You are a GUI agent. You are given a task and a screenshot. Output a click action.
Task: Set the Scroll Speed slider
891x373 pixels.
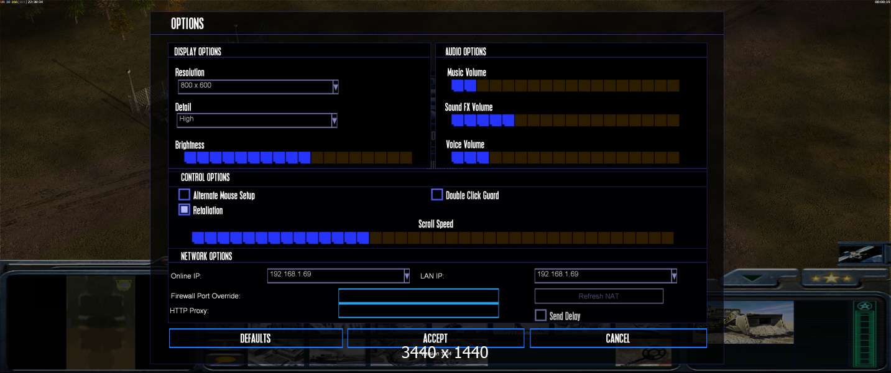tap(432, 237)
